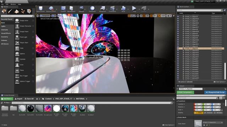Select the Empty Actor entry
Viewport: 227px width, 127px height.
(x=24, y=20)
